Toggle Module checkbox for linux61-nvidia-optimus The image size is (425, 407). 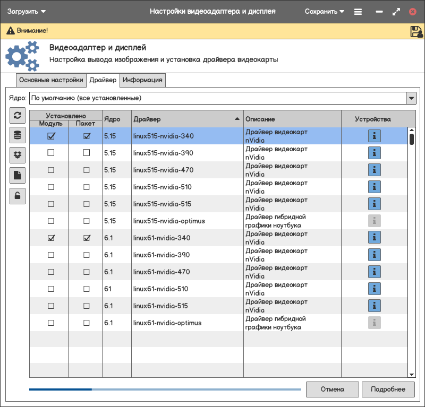(51, 323)
